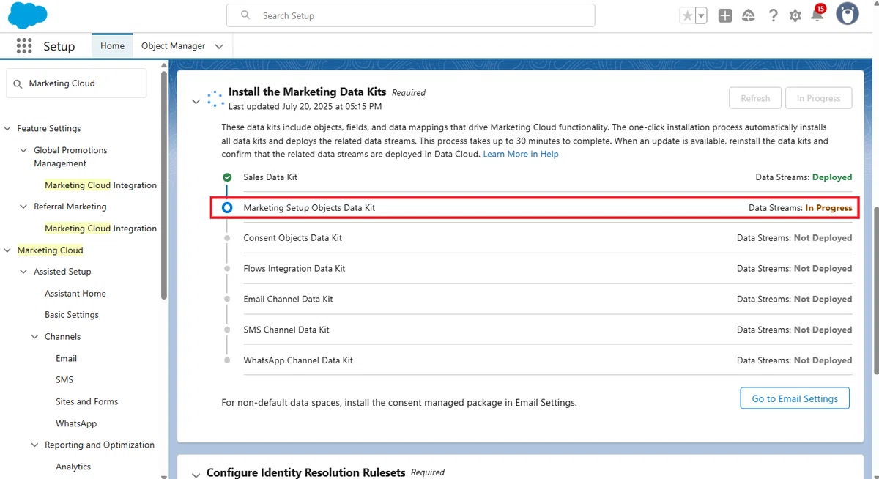Collapse the Feature Settings tree node
Image resolution: width=879 pixels, height=479 pixels.
point(8,129)
